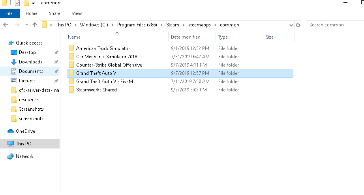Open Desktop in the navigation pane
The width and height of the screenshot is (364, 195).
pos(27,52)
